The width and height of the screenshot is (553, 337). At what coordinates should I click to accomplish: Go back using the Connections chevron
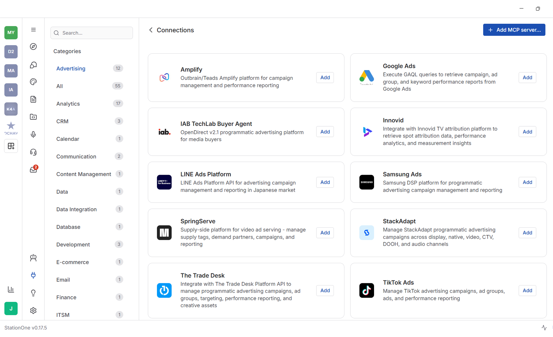(151, 30)
